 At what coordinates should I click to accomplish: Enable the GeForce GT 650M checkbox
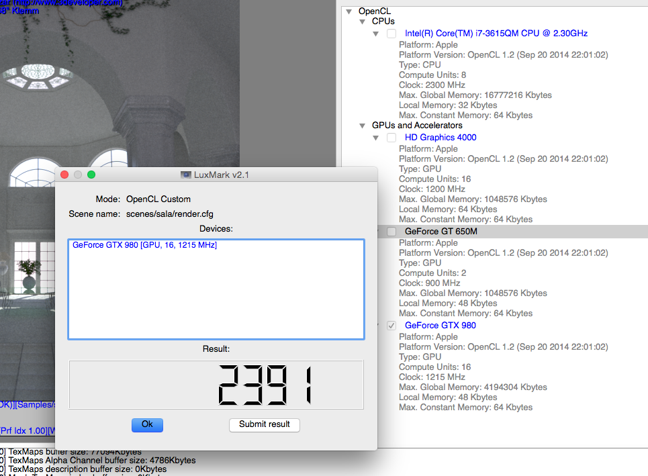pyautogui.click(x=391, y=232)
